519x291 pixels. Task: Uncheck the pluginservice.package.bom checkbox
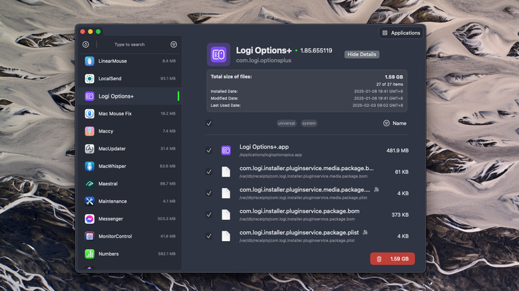point(209,215)
